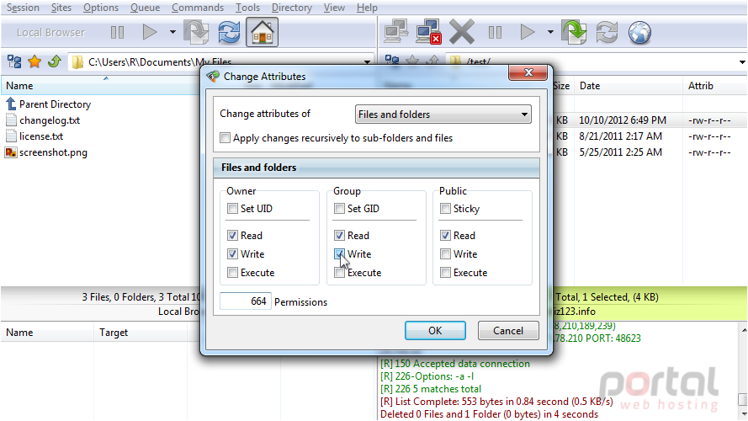Open dropdown arrow beside local play button

(172, 33)
